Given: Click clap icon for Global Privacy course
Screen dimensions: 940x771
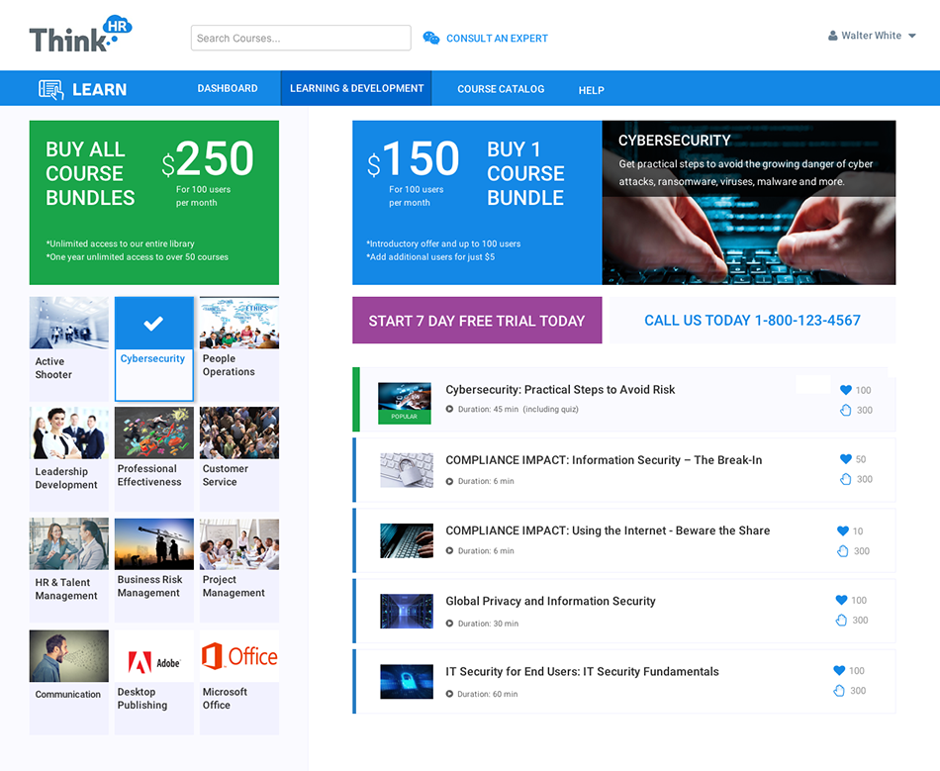Looking at the screenshot, I should point(841,621).
